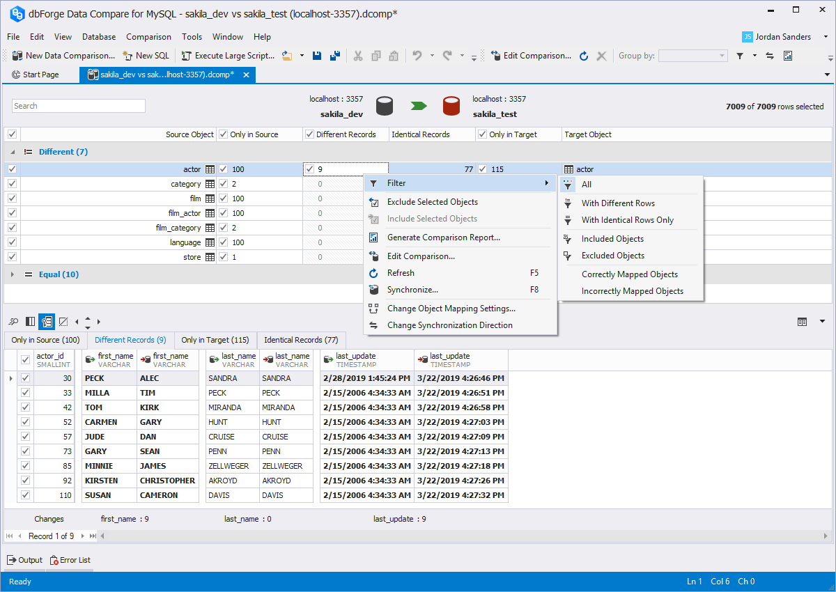
Task: Click the Save floppy disk icon
Action: point(317,56)
